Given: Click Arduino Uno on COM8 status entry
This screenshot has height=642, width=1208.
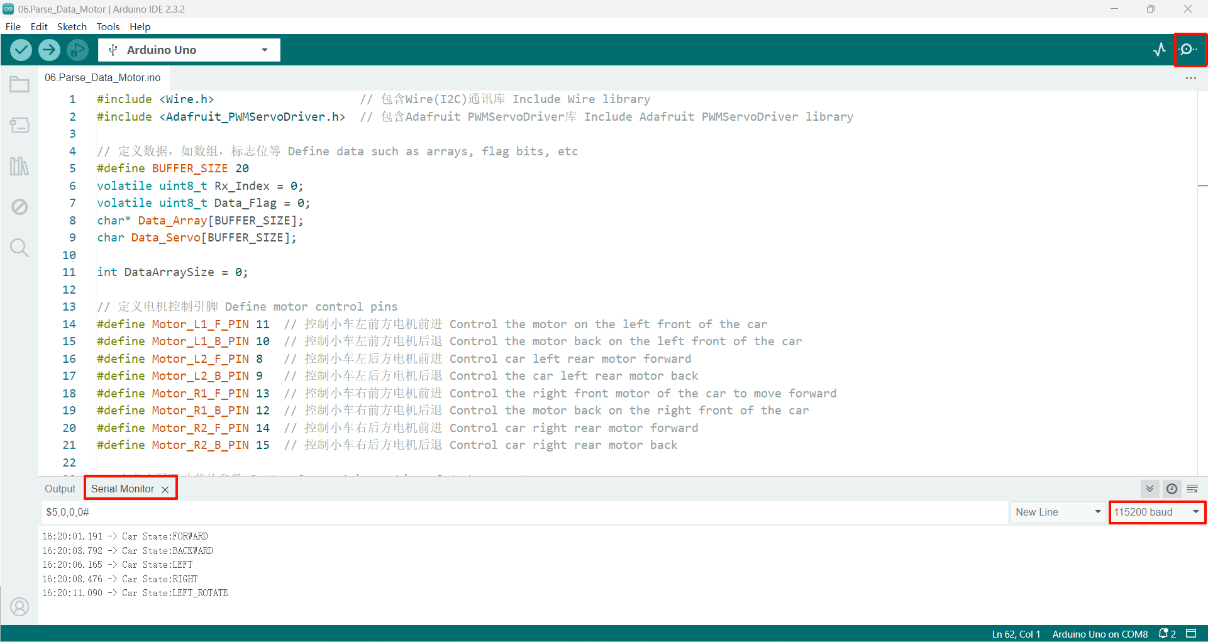Looking at the screenshot, I should tap(1100, 634).
